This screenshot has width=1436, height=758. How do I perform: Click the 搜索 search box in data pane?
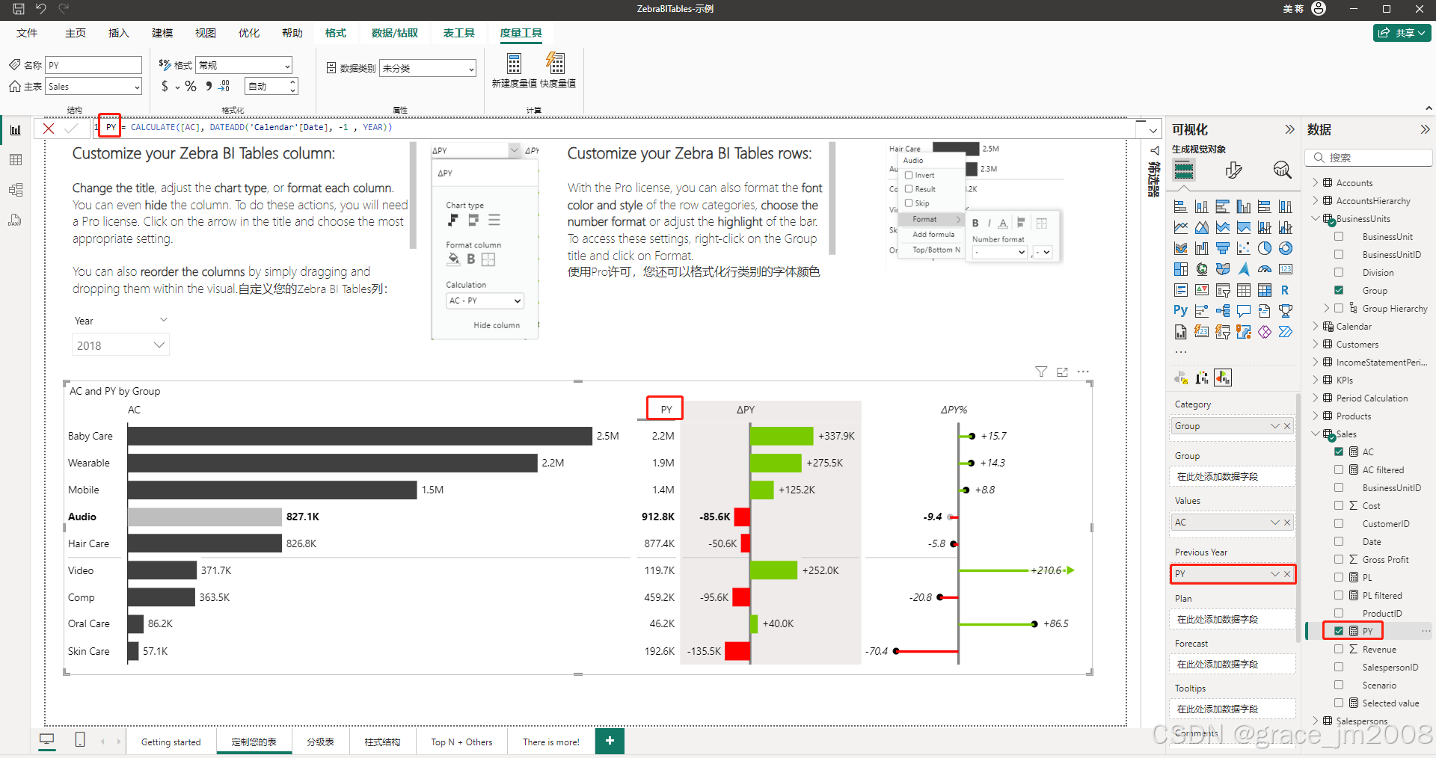tap(1369, 158)
